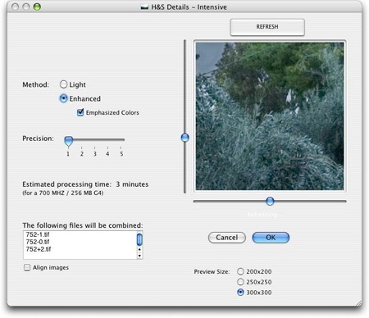Click precision tick mark labeled 2
The image size is (369, 318).
point(82,152)
